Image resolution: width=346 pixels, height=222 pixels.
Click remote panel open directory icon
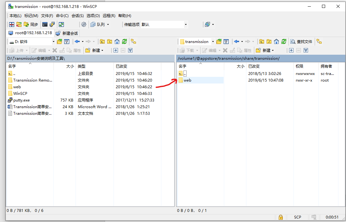click(219, 41)
